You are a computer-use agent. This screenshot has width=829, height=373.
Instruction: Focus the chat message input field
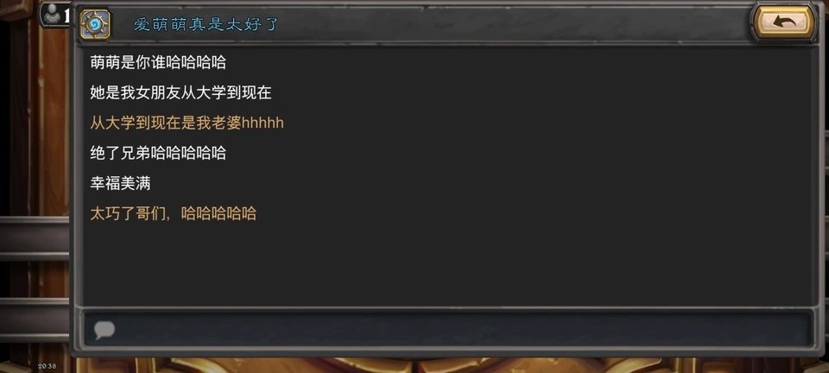[448, 329]
